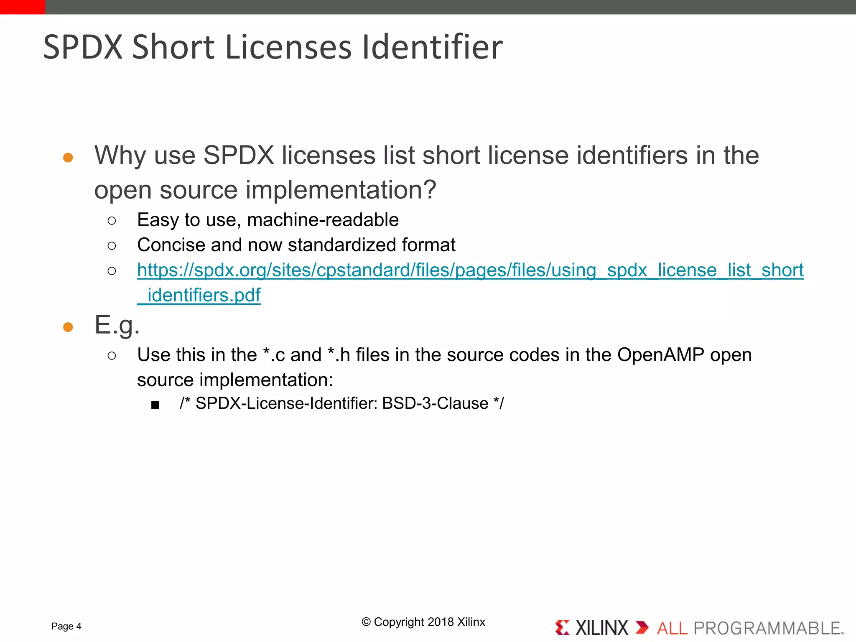Open the spdx.org license identifiers PDF link
This screenshot has width=856, height=642.
click(x=470, y=283)
